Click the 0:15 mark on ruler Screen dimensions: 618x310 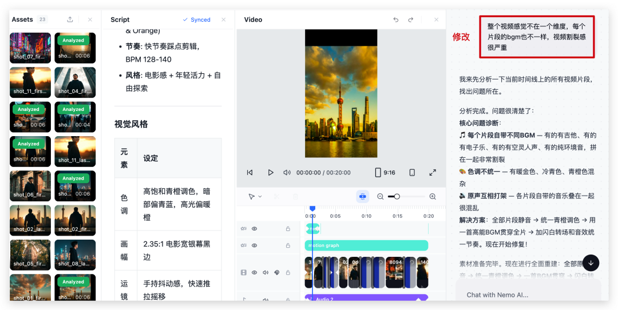(x=397, y=216)
